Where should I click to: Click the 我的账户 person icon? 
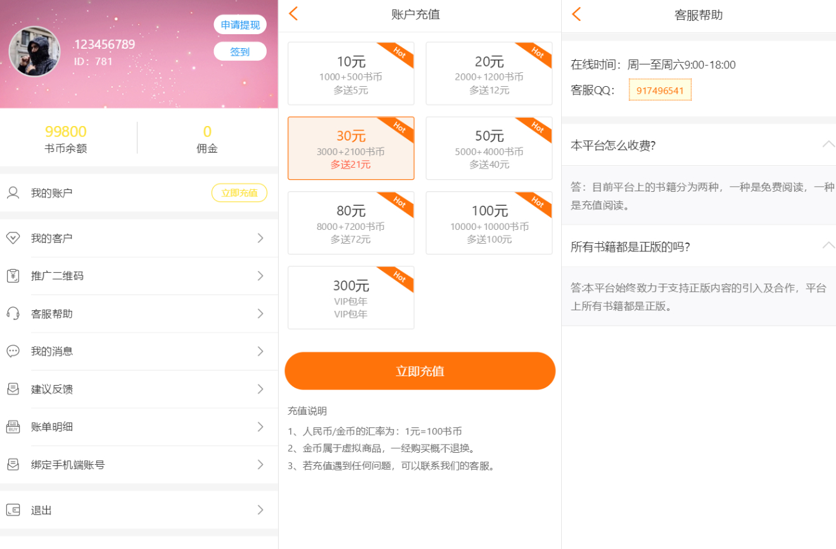click(13, 193)
